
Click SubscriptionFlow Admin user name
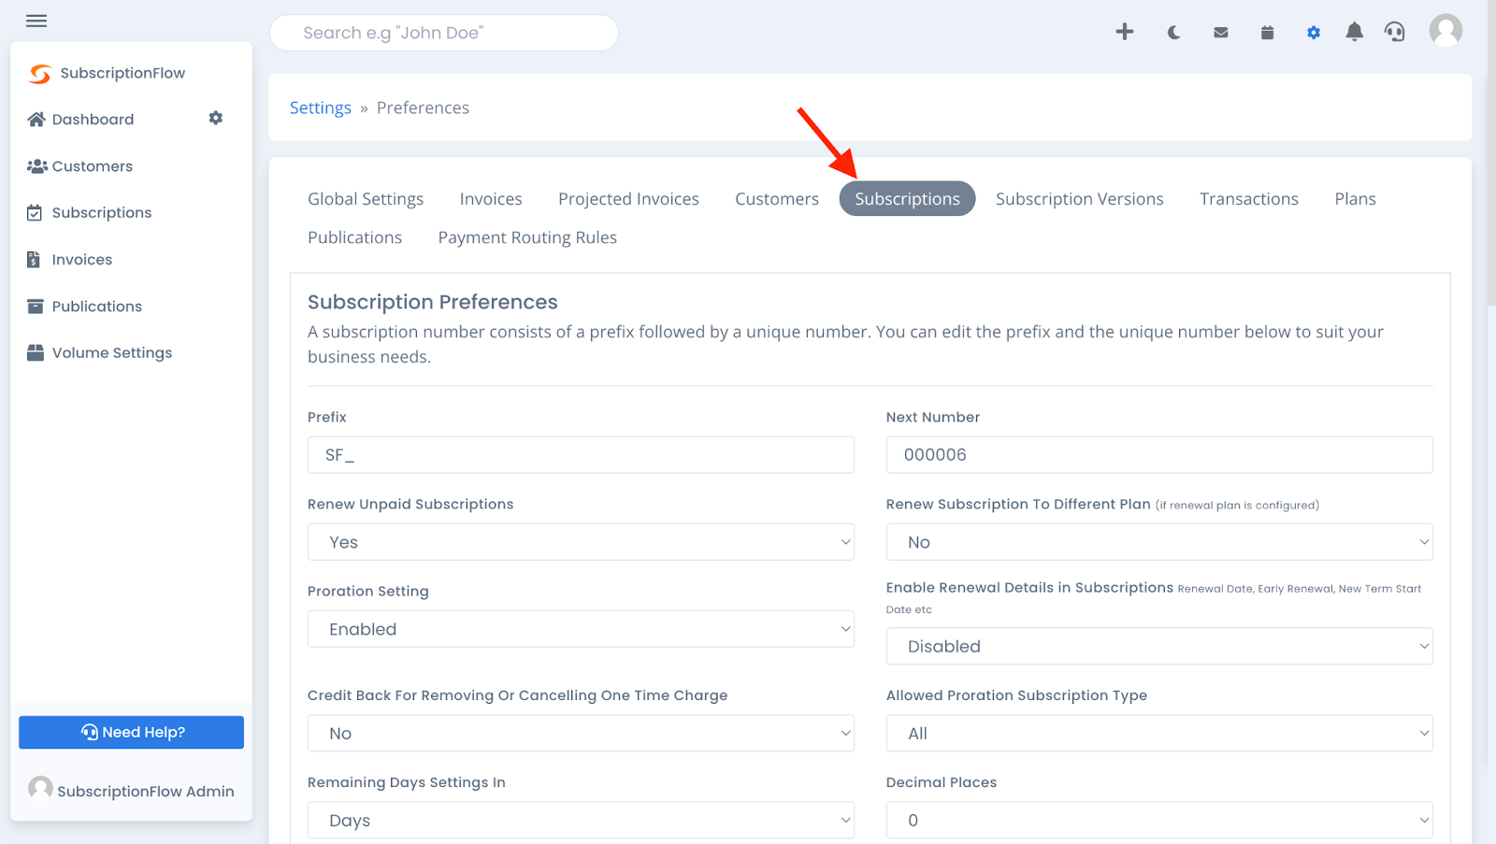tap(146, 791)
